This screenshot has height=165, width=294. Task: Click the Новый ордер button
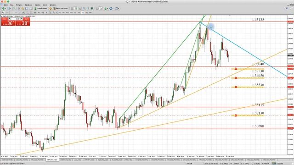point(40,8)
